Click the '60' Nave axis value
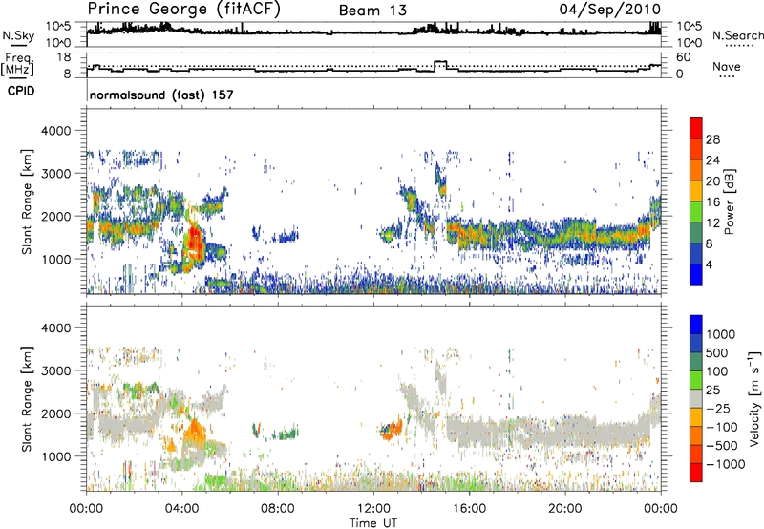Viewport: 764px width, 529px height. (683, 57)
